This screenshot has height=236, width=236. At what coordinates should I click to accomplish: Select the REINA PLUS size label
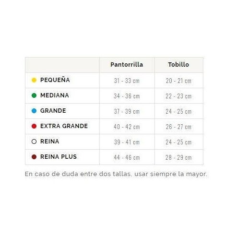(59, 157)
